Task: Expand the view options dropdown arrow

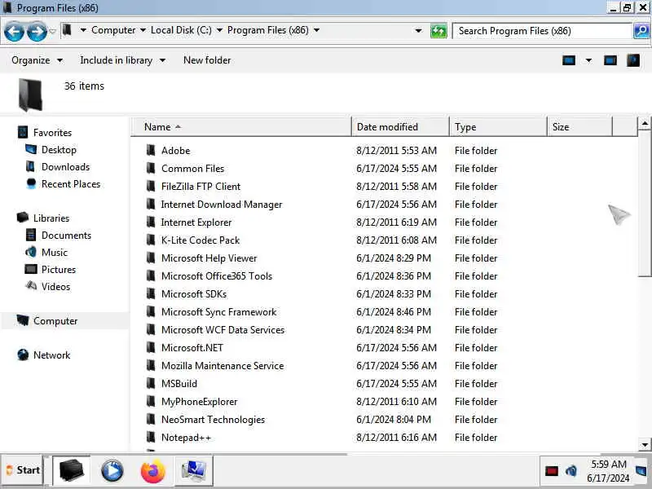Action: point(588,60)
